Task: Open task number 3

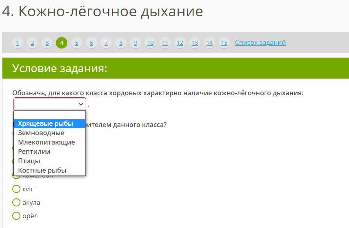Action: click(47, 43)
